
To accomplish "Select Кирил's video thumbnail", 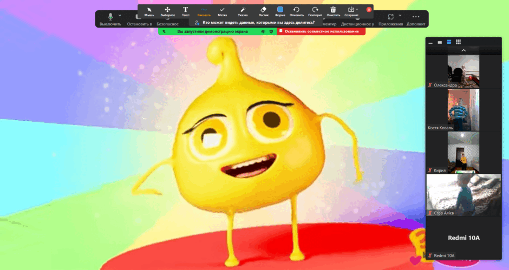I will pos(463,152).
